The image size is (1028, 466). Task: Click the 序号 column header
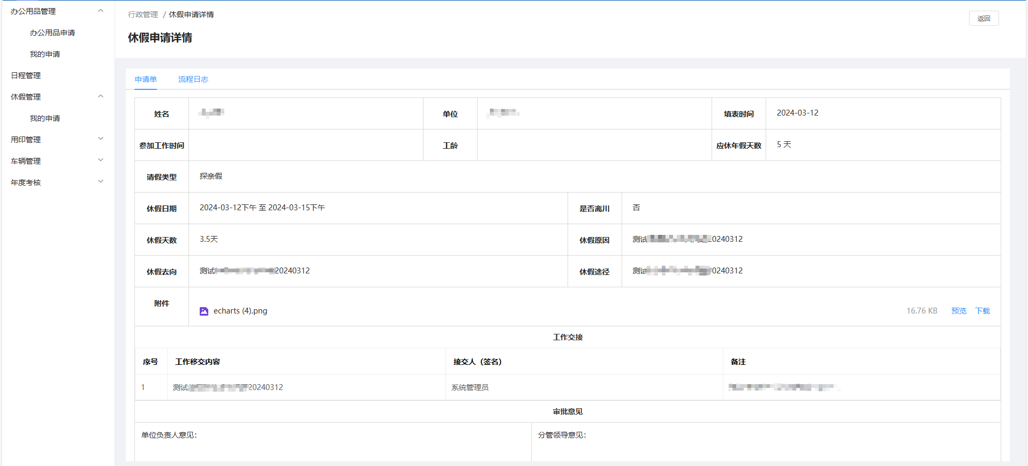click(150, 362)
